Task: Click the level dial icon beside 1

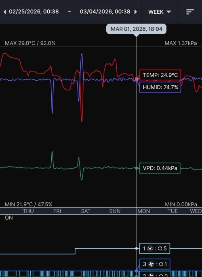Action: [x=161, y=264]
